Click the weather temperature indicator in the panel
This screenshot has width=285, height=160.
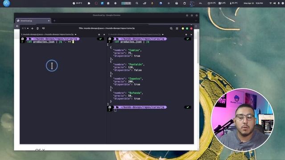click(77, 3)
